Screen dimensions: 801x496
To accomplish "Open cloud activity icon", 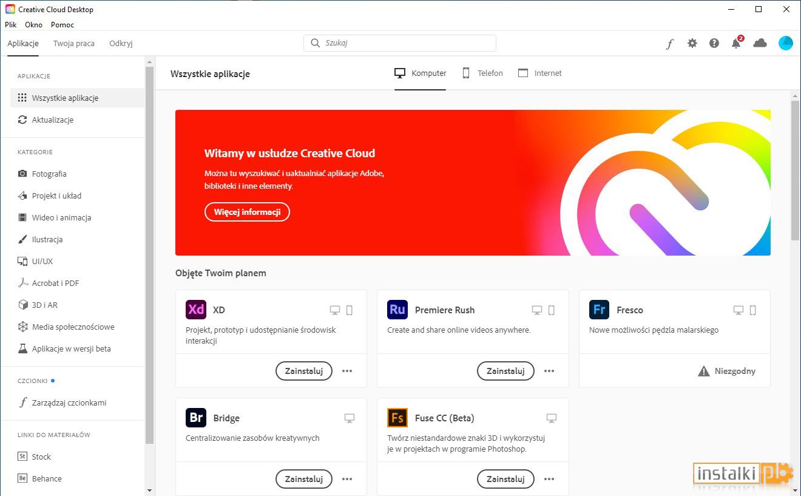I will [760, 43].
